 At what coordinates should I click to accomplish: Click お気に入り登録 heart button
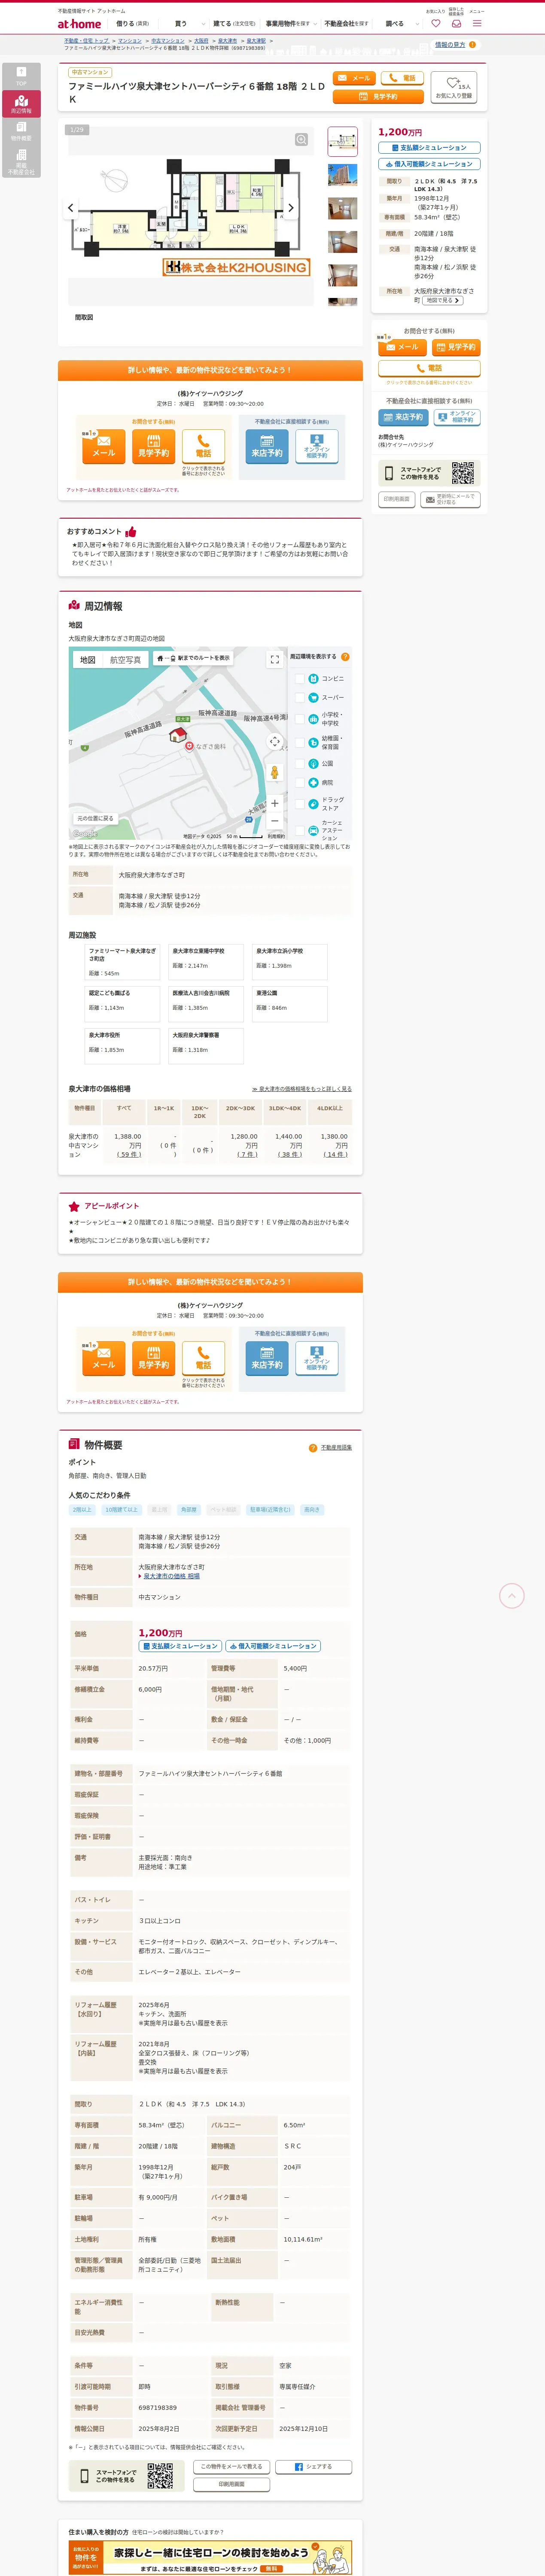(454, 87)
